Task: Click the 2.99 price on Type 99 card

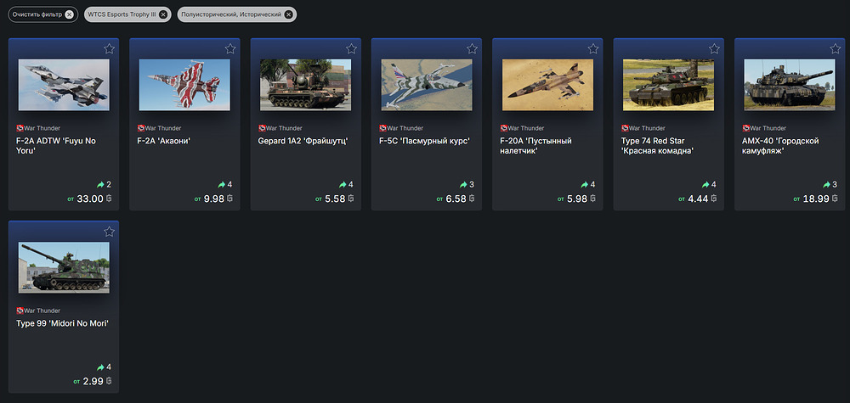Action: [x=92, y=381]
